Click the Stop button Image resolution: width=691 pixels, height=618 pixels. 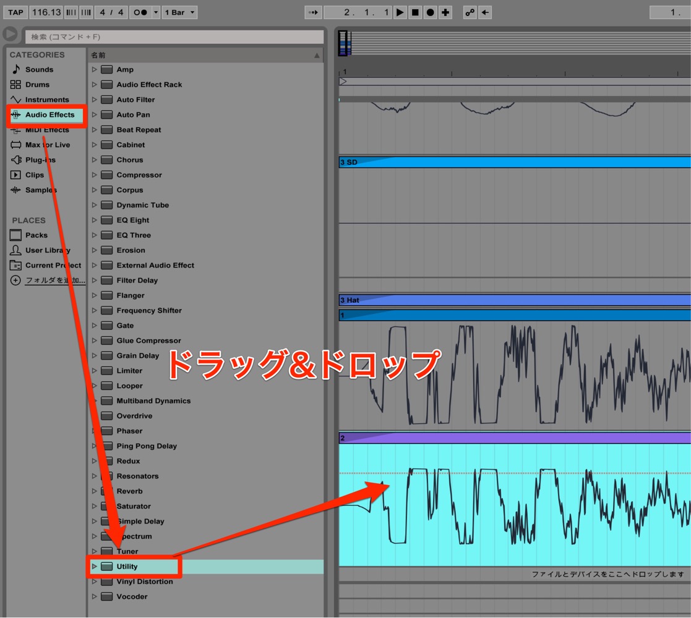pyautogui.click(x=415, y=12)
